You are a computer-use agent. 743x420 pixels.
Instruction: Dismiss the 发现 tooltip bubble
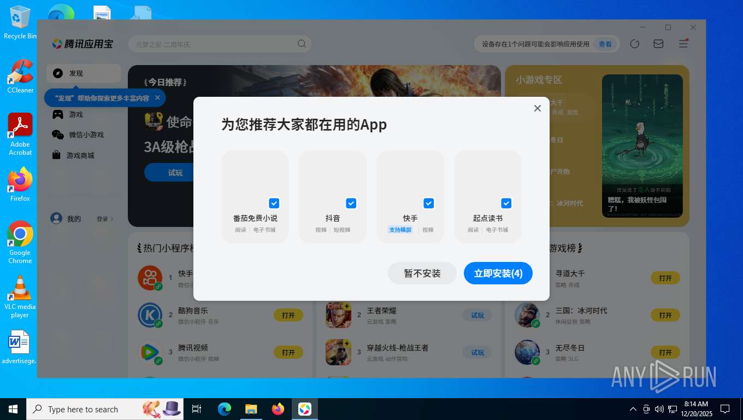[157, 98]
